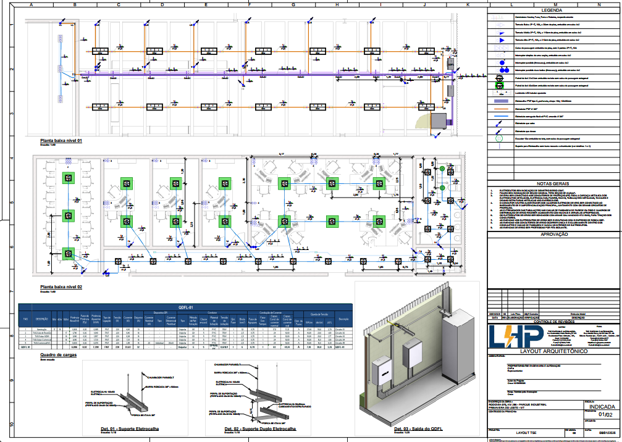Click the "Planta baixa nivel 01" title

click(x=61, y=141)
